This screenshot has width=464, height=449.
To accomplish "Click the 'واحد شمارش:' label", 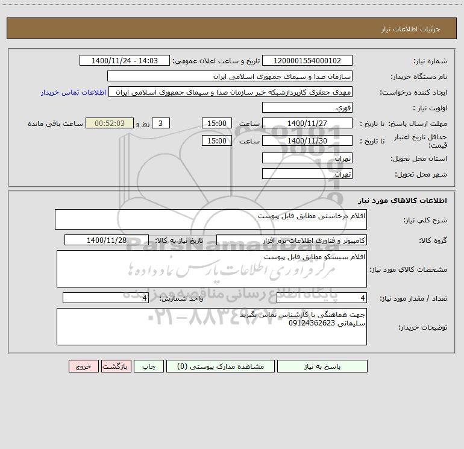I will [181, 299].
